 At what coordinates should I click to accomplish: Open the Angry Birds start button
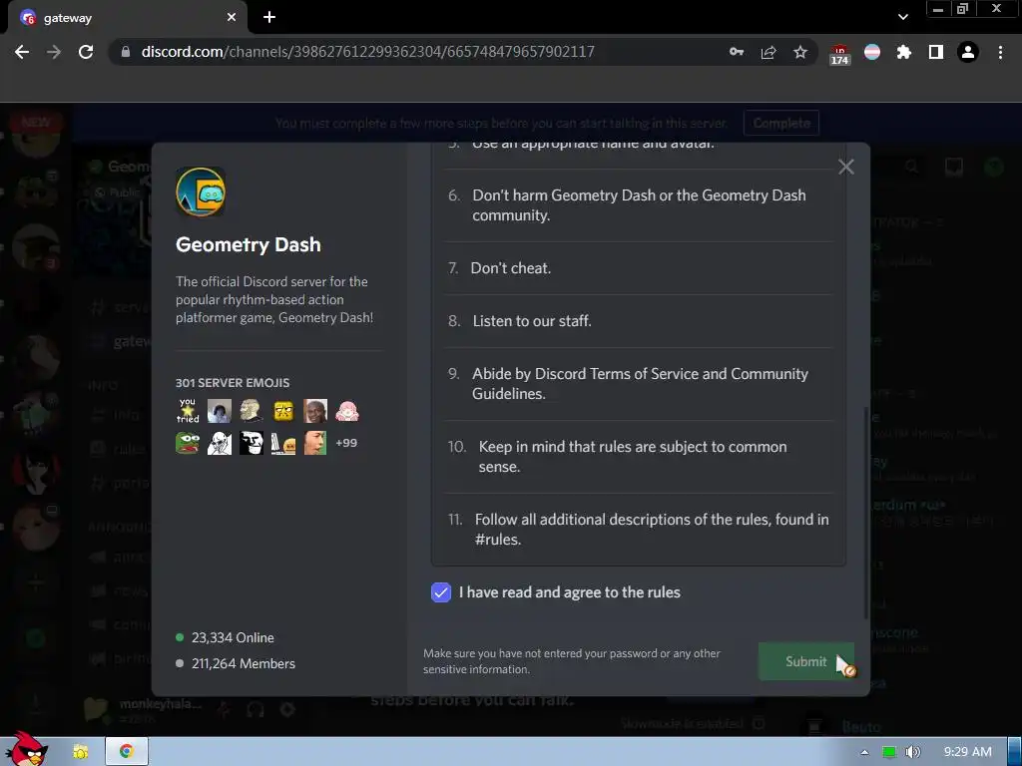click(27, 749)
